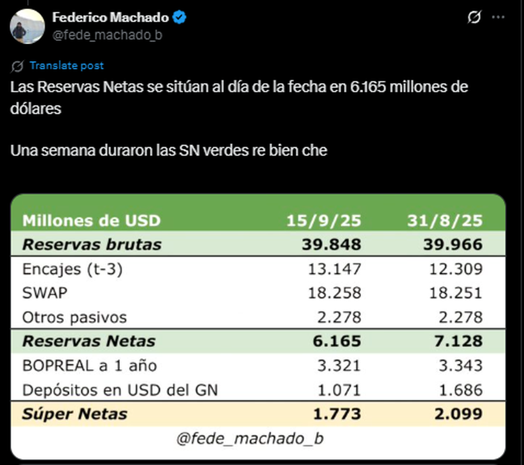Click the 31/8/25 column header
Viewport: 524px width, 465px height.
click(445, 221)
